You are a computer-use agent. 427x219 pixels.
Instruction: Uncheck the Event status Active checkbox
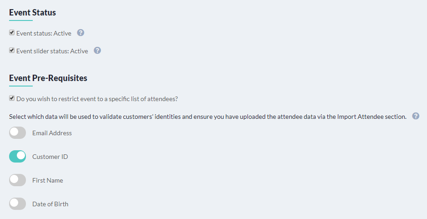click(12, 32)
